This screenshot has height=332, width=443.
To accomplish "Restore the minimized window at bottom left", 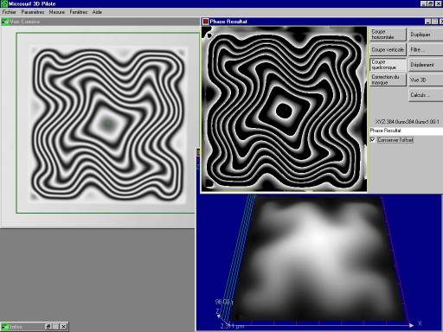I will point(48,327).
